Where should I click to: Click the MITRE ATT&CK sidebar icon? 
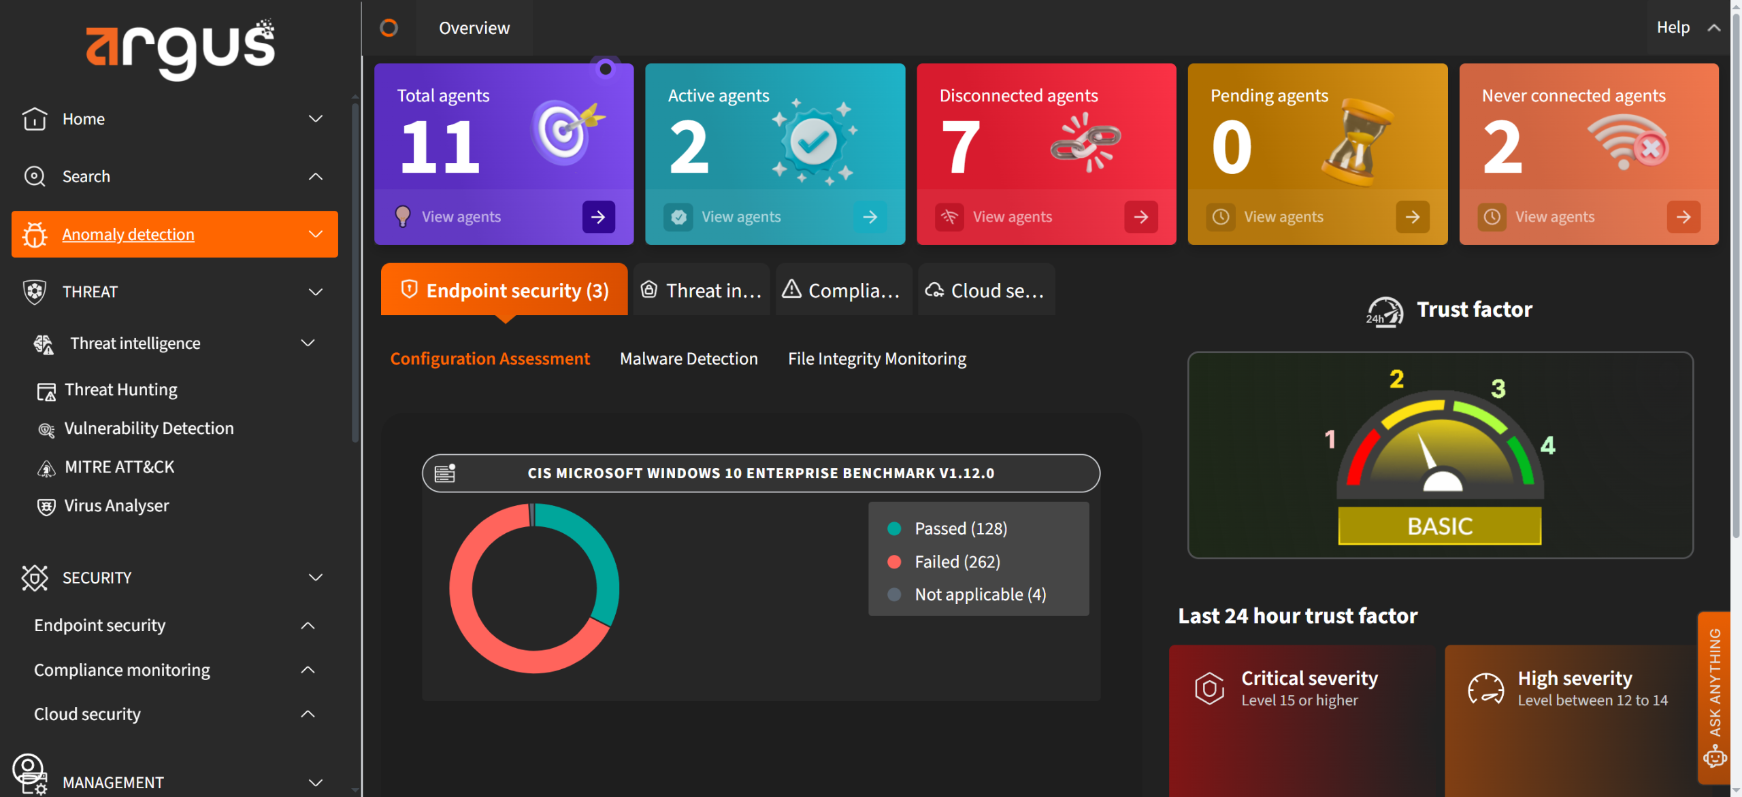point(46,468)
